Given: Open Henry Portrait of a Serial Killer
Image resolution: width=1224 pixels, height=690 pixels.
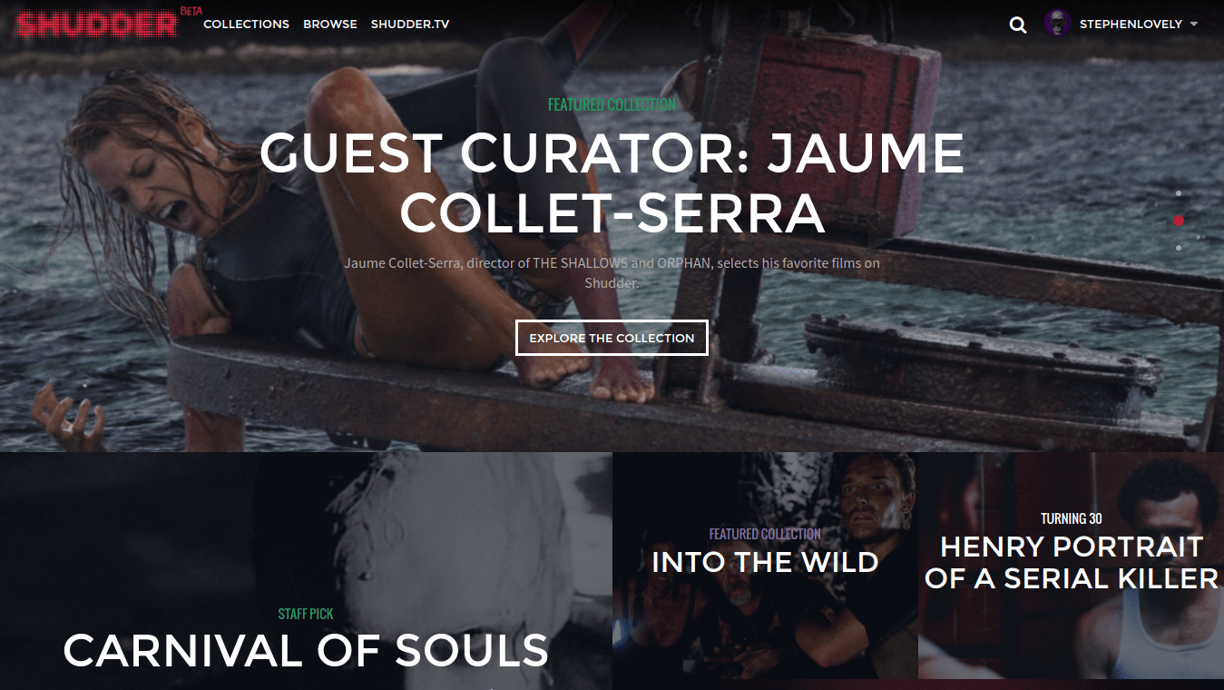Looking at the screenshot, I should [x=1071, y=563].
